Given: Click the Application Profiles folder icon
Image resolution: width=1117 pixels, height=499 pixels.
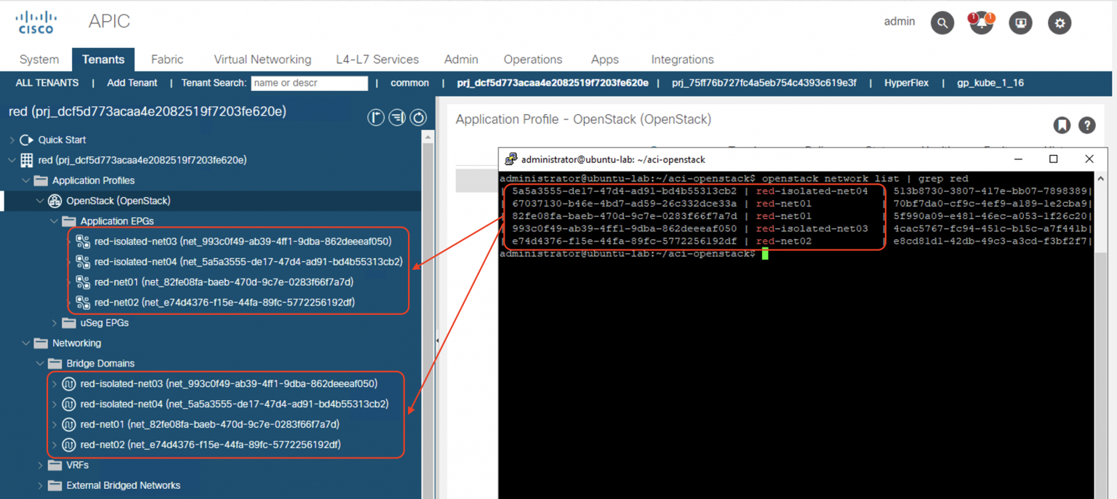Looking at the screenshot, I should coord(41,180).
